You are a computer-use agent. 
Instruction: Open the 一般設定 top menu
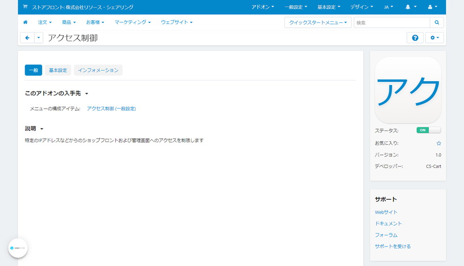point(296,7)
